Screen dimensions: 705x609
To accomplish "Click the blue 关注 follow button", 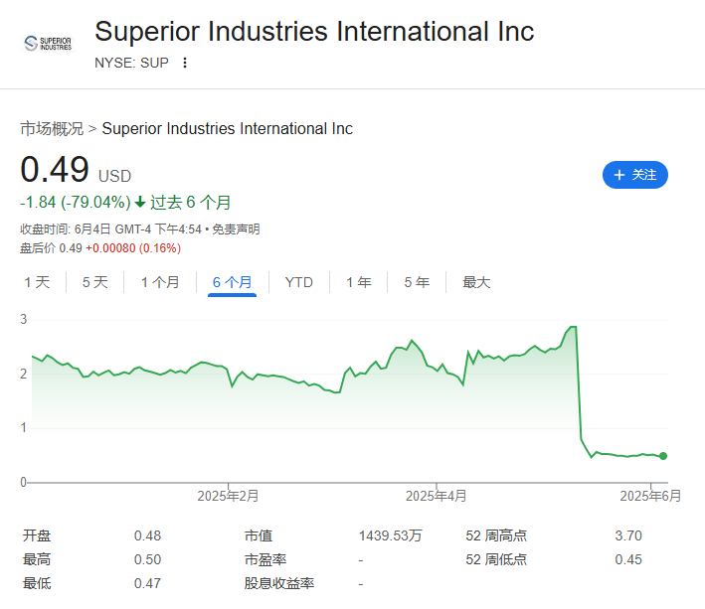I will click(x=634, y=175).
